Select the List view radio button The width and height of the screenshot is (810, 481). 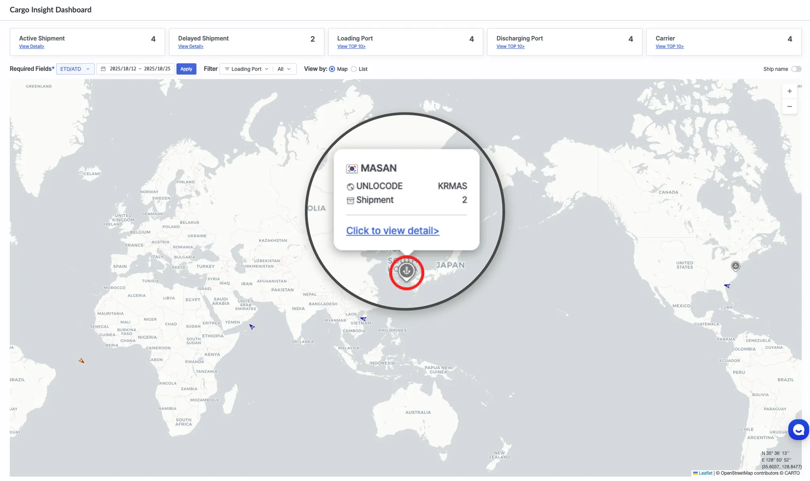click(354, 69)
